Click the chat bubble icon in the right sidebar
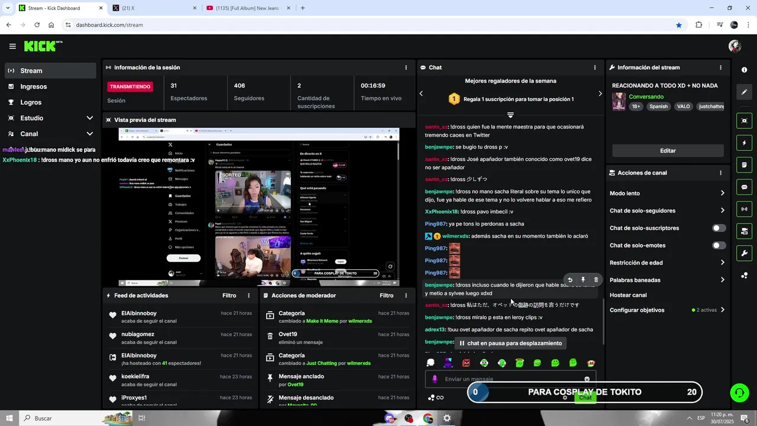This screenshot has width=757, height=426. point(744,187)
